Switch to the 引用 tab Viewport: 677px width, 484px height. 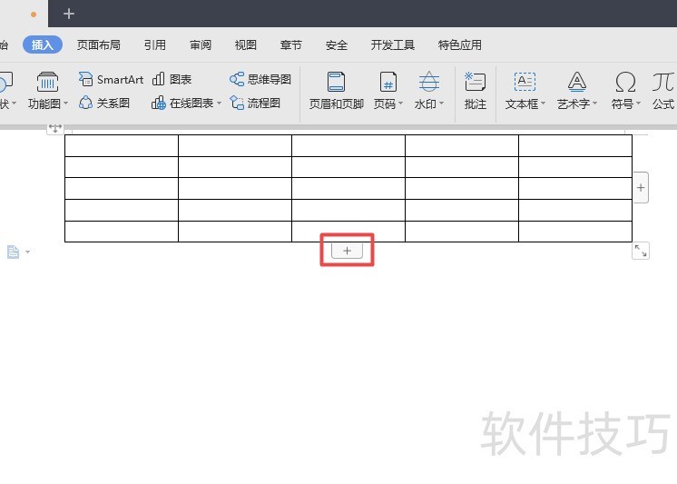155,44
